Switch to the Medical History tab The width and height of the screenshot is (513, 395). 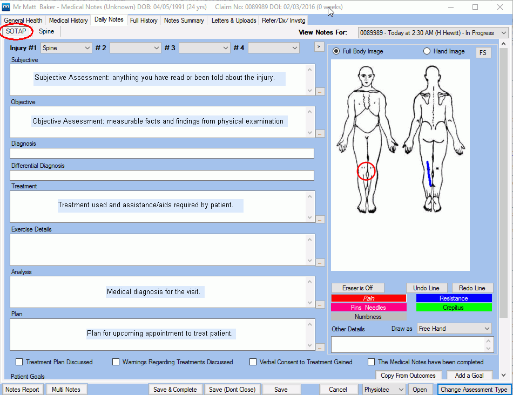pyautogui.click(x=68, y=21)
